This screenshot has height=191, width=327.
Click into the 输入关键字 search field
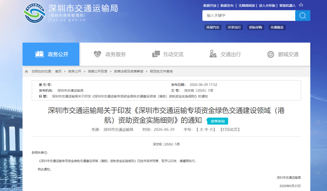click(x=249, y=16)
